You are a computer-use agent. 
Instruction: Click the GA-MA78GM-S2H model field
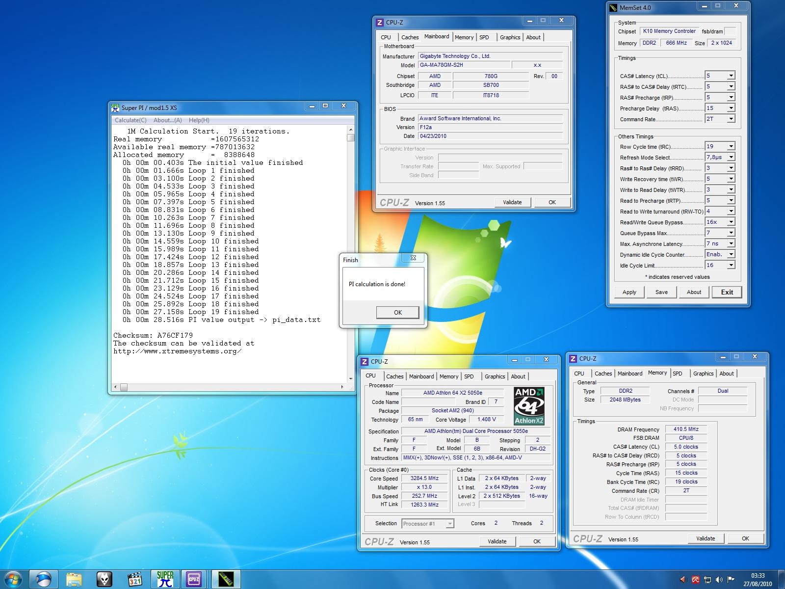(464, 65)
